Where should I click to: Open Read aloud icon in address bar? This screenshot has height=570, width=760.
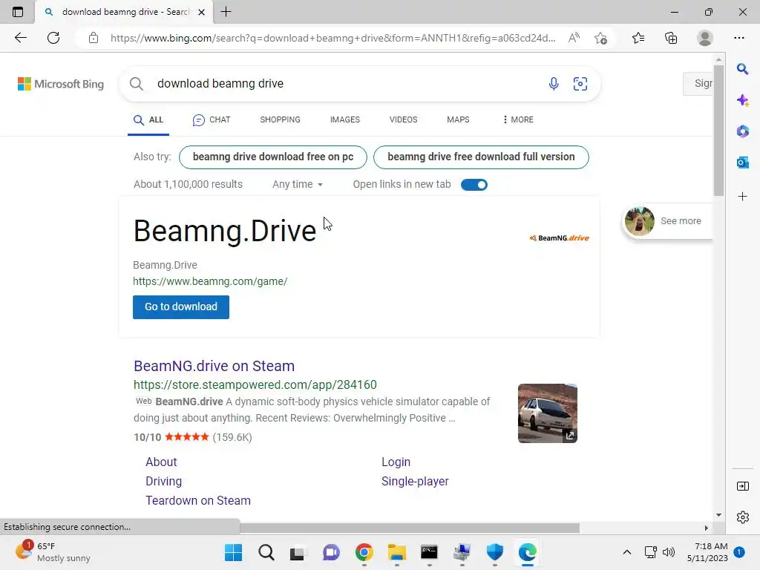coord(574,38)
